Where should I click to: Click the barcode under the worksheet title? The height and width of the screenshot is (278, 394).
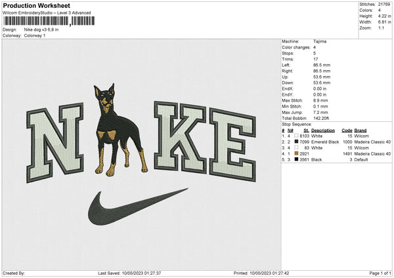tap(49, 21)
